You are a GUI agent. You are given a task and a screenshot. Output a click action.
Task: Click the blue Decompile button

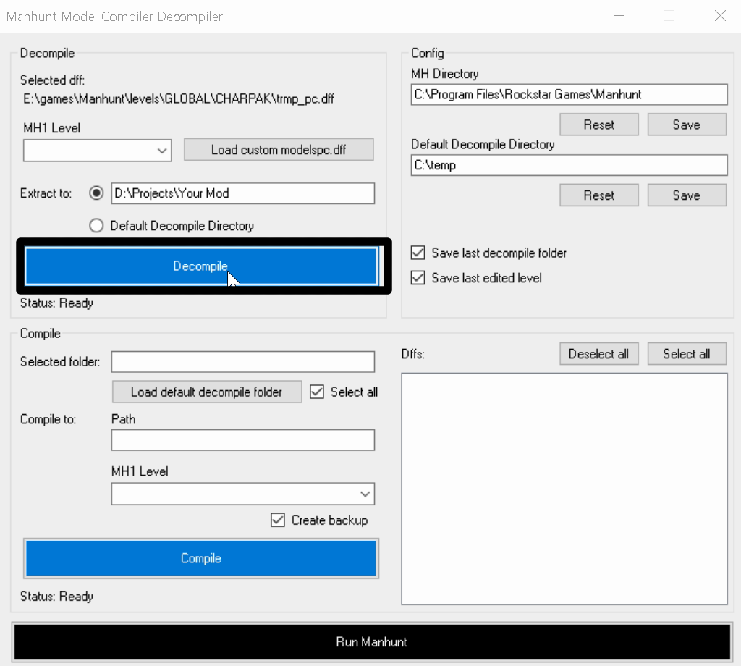tap(201, 266)
